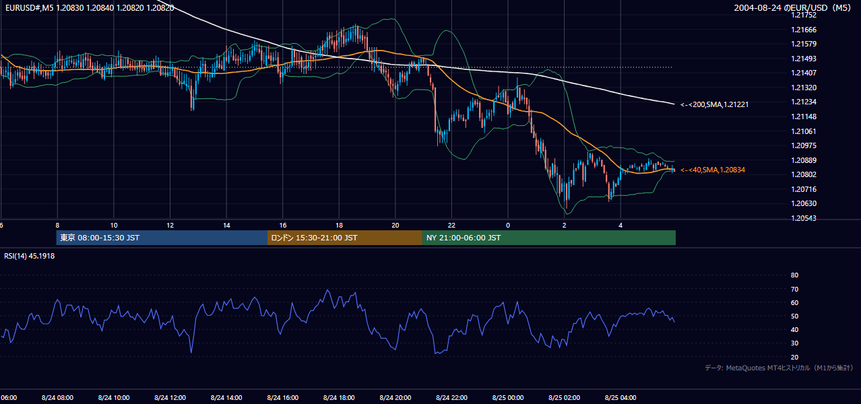Select the 2004-08-24 EUR/USD (M5) chart title
The width and height of the screenshot is (861, 404).
(794, 8)
